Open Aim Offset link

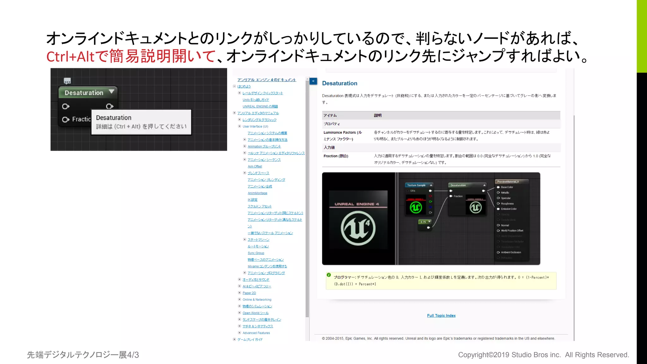click(255, 167)
